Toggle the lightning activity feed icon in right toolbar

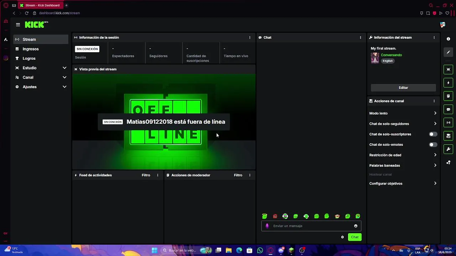(x=448, y=83)
